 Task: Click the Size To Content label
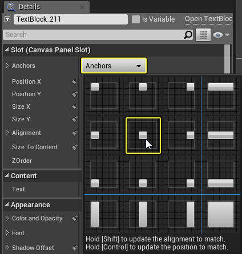[35, 147]
